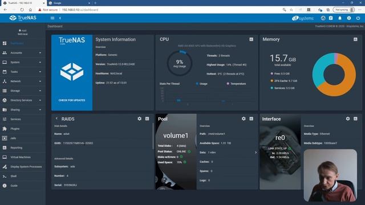The width and height of the screenshot is (365, 205).
Task: Open the top-bar settings gear
Action: coord(349,18)
